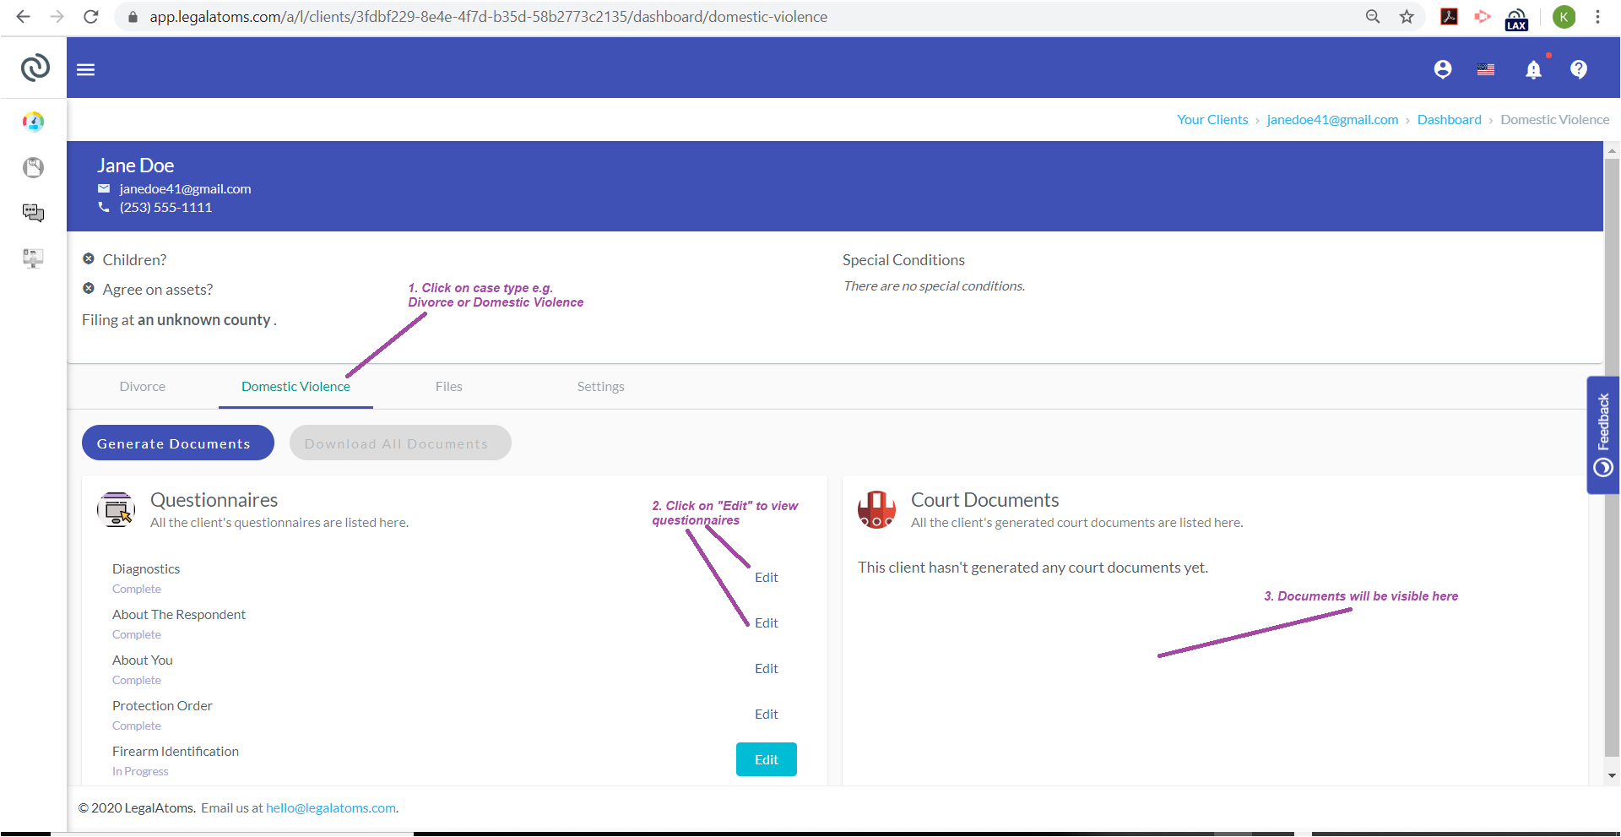Open the Feedback side tab

tap(1603, 435)
